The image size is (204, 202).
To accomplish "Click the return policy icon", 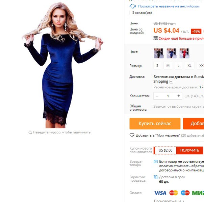I will 156,161.
